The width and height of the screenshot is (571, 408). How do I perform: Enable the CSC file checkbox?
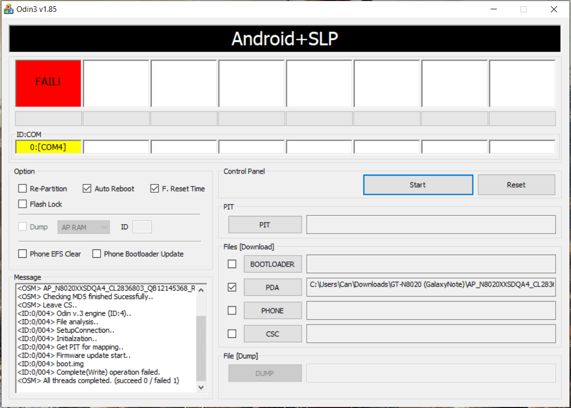pos(232,334)
